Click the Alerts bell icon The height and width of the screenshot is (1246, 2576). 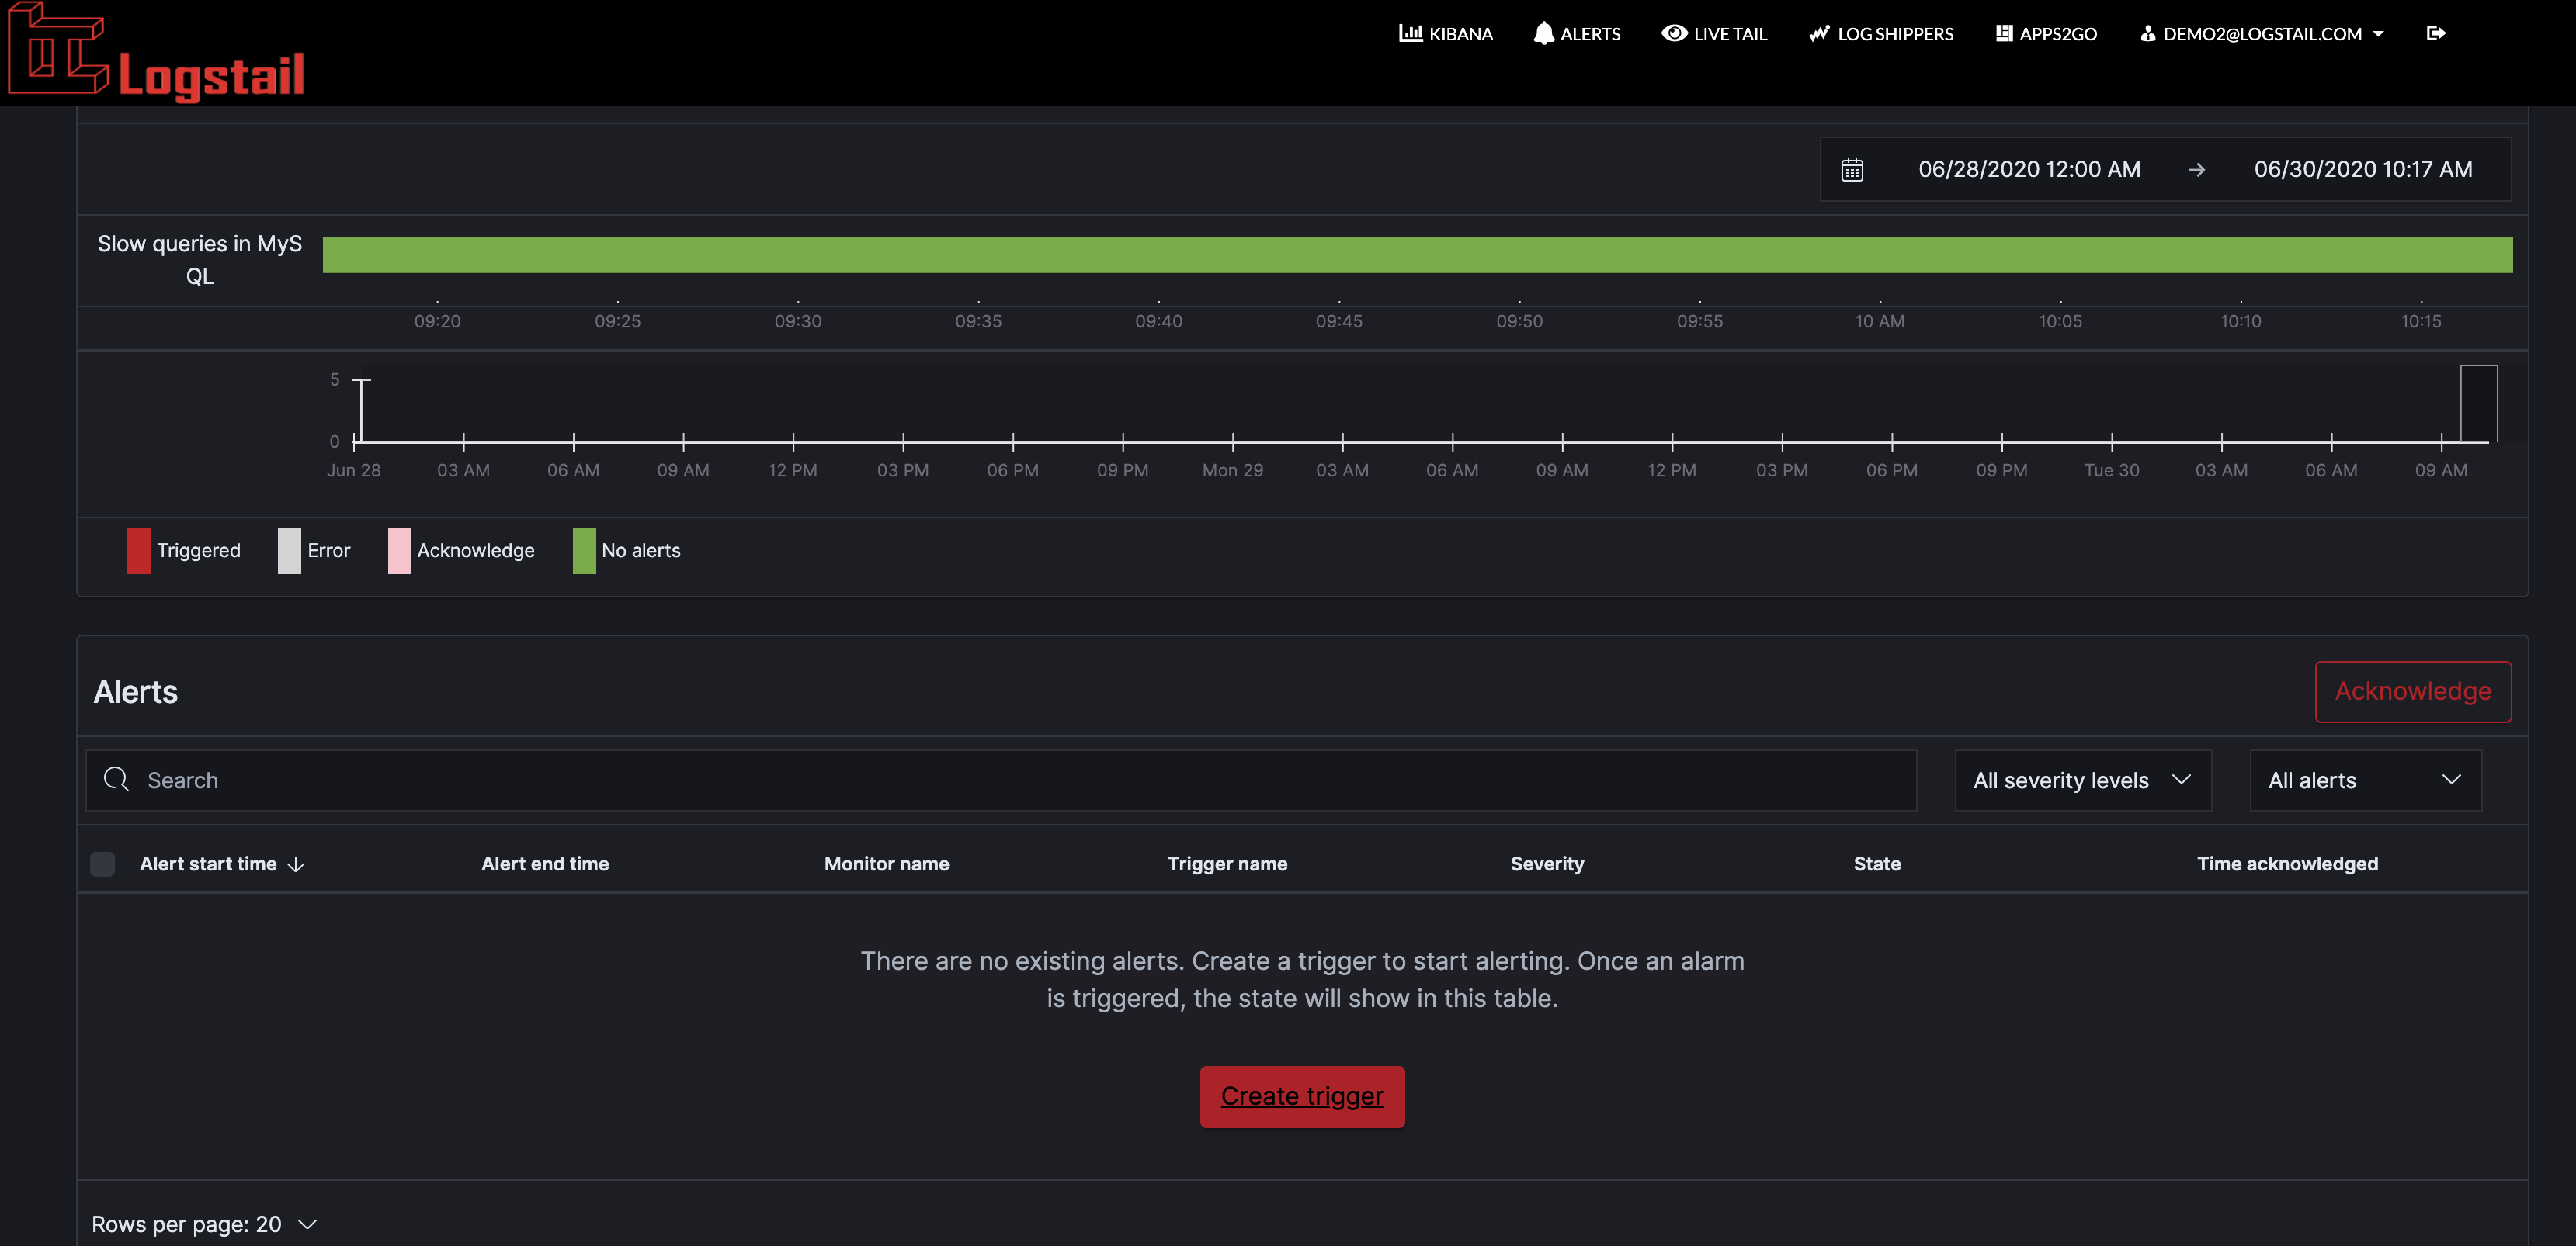[1543, 33]
